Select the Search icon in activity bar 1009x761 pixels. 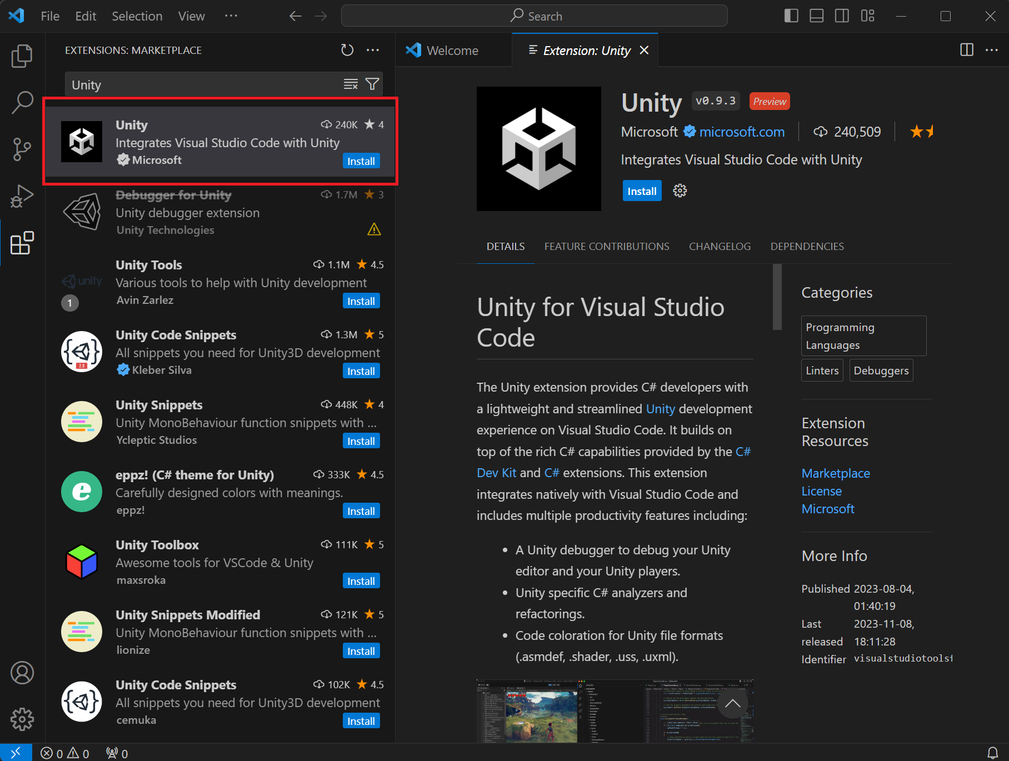[x=22, y=102]
